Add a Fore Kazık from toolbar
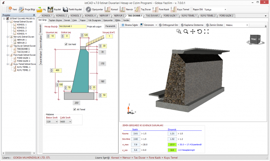Viewport: 270px width, 161px height. click(161, 9)
